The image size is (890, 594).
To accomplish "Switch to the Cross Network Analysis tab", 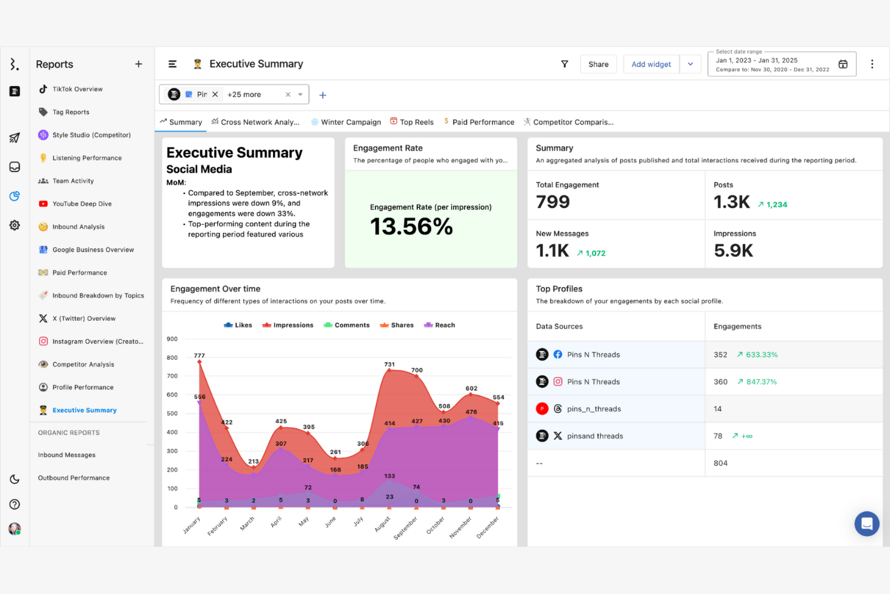I will pos(256,122).
